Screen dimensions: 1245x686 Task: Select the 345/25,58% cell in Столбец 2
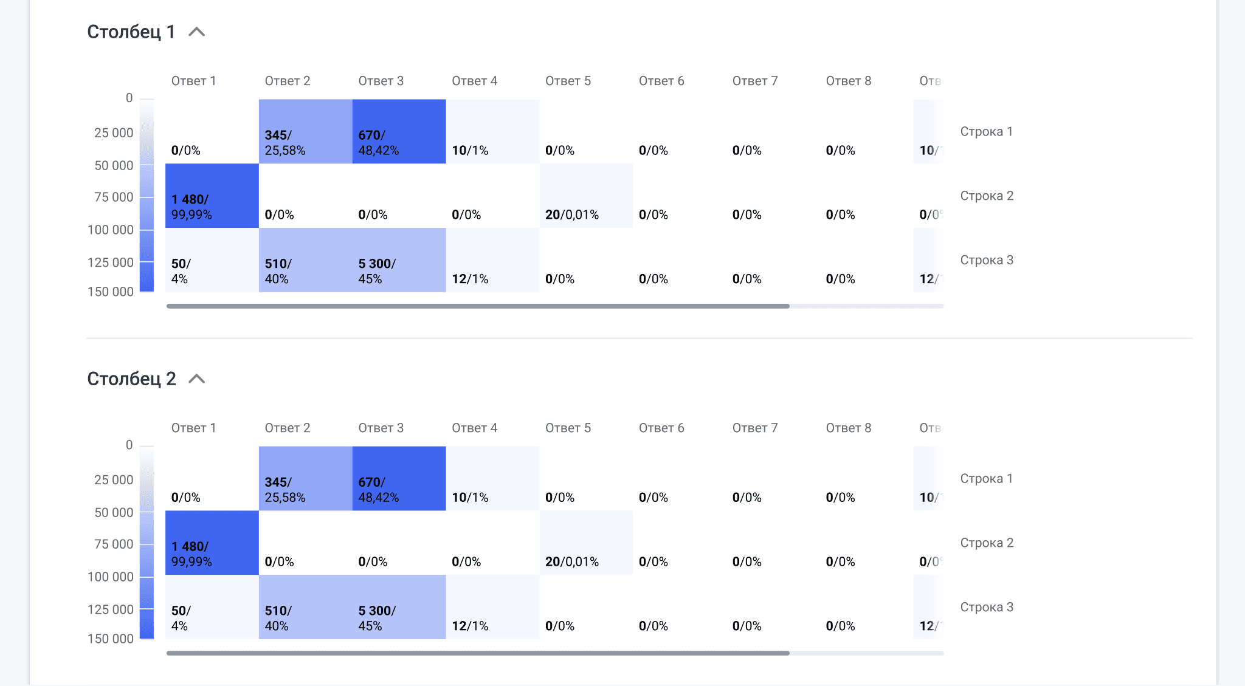tap(305, 478)
